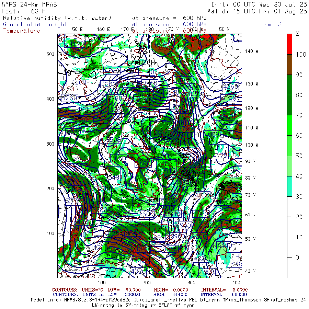Click the white 0–10% colorbar segment
Image resolution: width=309 pixels, height=309 pixels.
point(289,247)
